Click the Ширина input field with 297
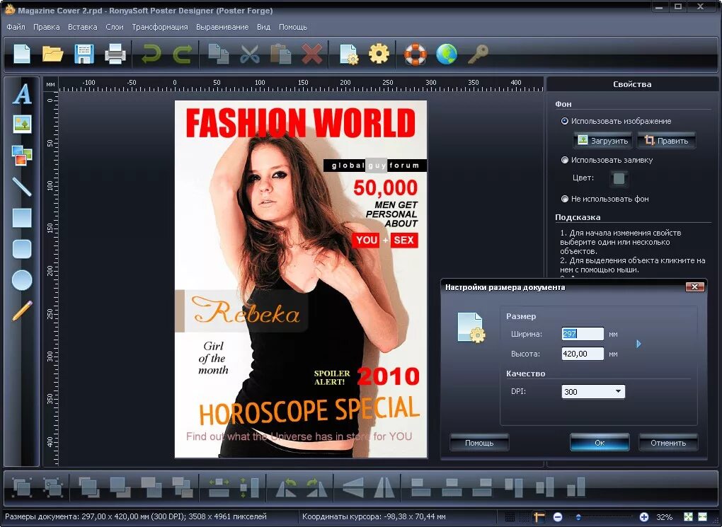The width and height of the screenshot is (722, 527). tap(583, 334)
